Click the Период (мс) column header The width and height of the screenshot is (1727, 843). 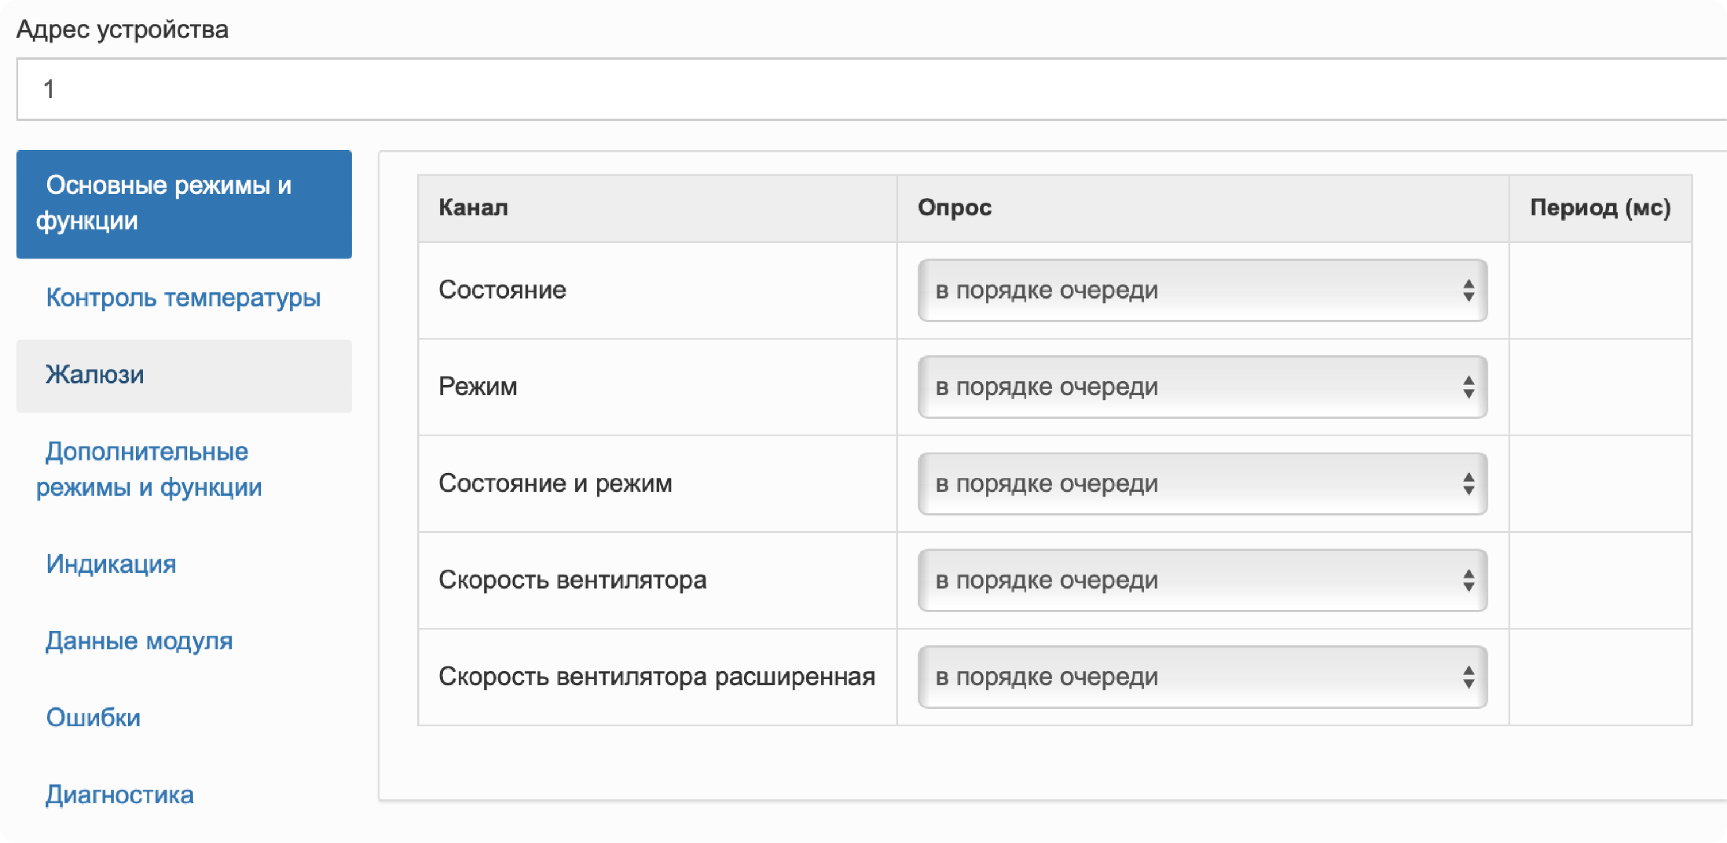click(1599, 208)
